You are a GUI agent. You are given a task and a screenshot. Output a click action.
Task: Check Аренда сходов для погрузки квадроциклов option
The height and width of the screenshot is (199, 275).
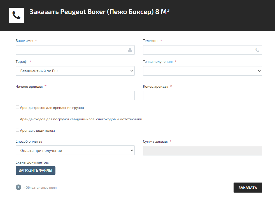[17, 119]
